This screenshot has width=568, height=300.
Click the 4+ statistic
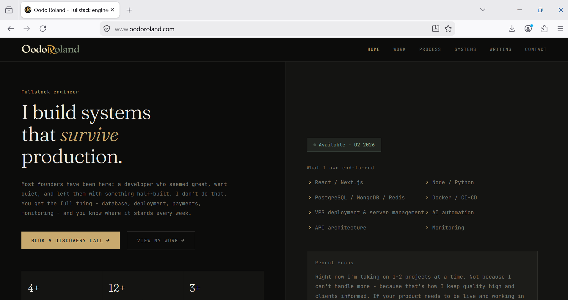(x=34, y=288)
